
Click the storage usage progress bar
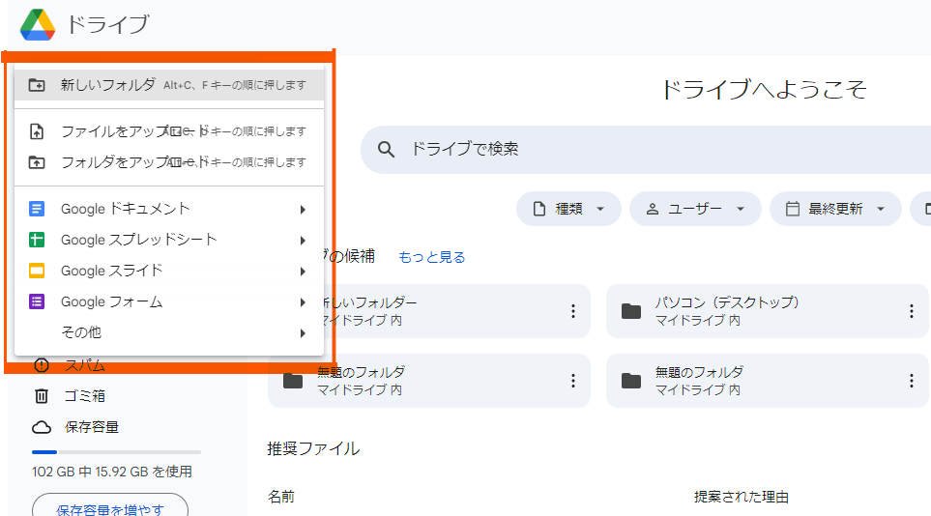(x=116, y=452)
